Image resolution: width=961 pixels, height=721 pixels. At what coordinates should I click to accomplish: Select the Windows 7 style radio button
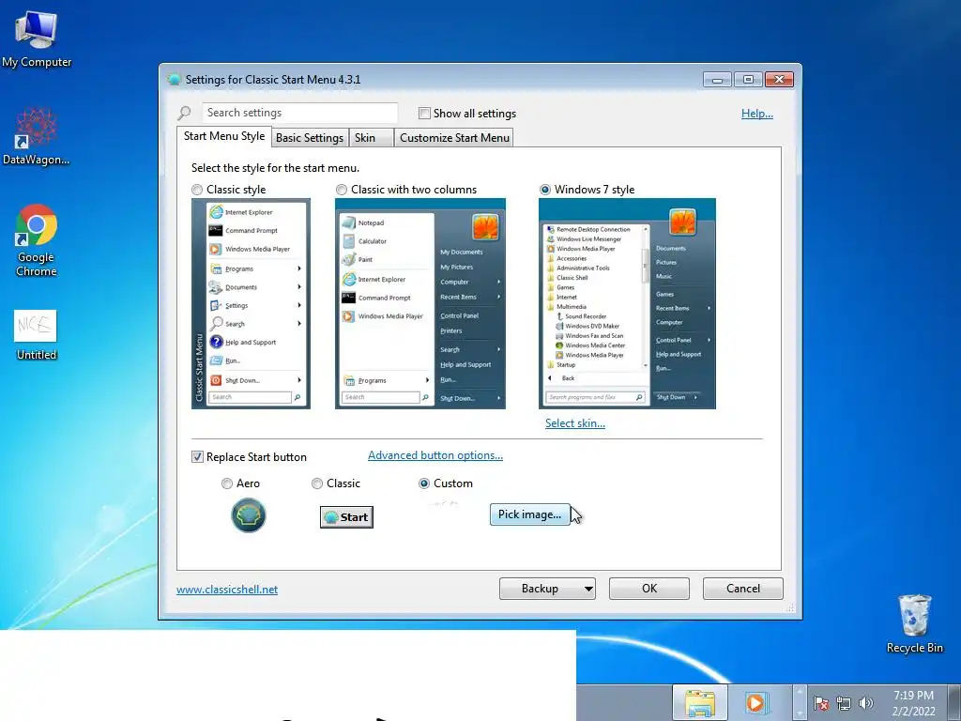tap(545, 190)
